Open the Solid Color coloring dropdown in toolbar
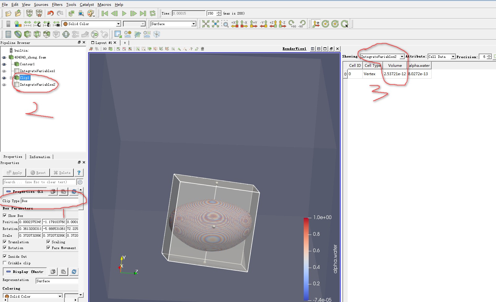496x302 pixels. (x=91, y=24)
